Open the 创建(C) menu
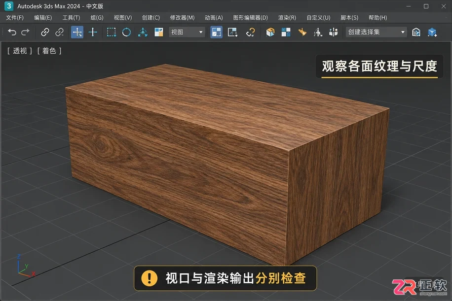 (151, 18)
